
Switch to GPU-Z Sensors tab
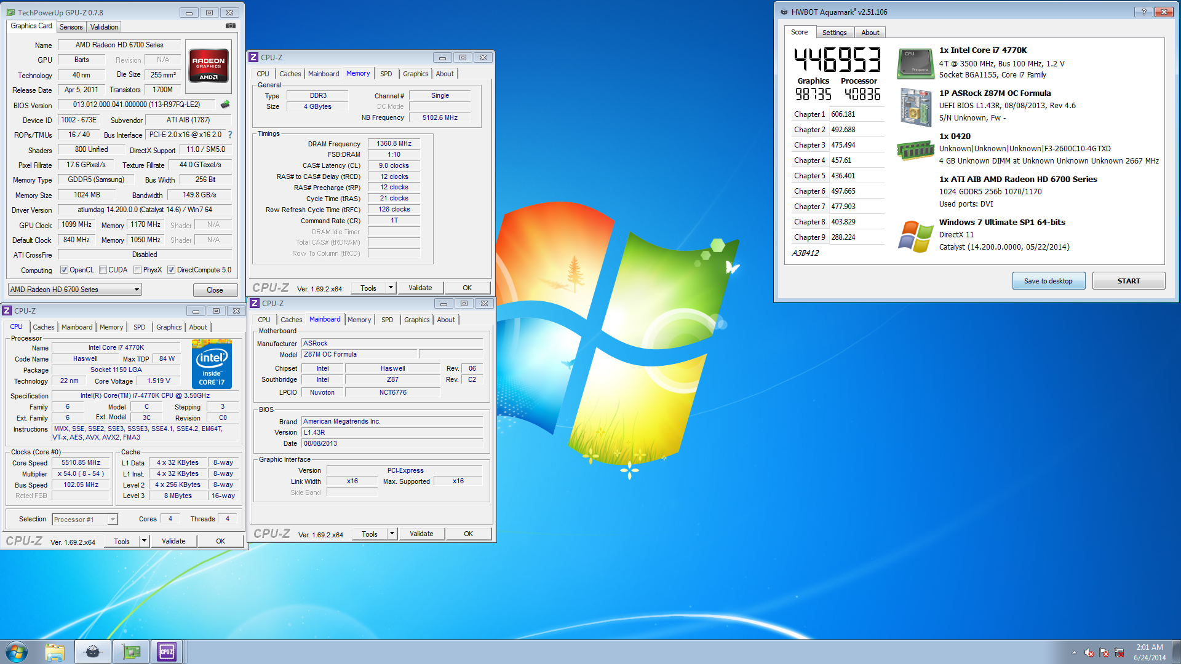(x=71, y=27)
